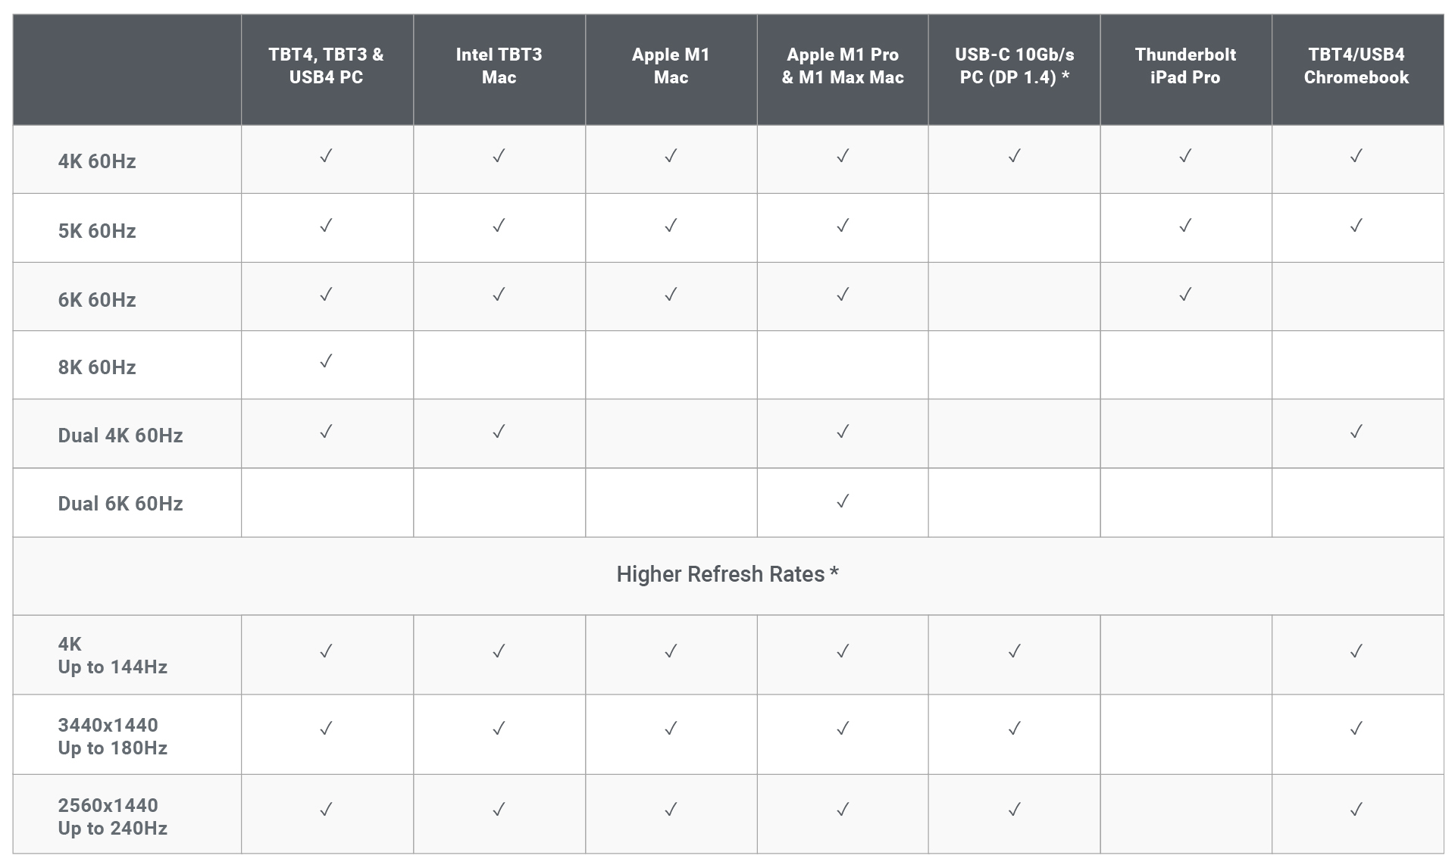Select the "Thunderbolt iPad Pro" column header

coord(1185,66)
